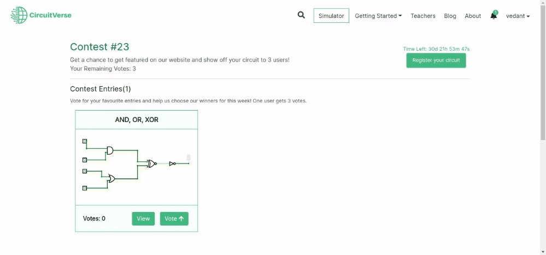This screenshot has height=255, width=546.
Task: Open notifications via the bell icon
Action: 494,16
